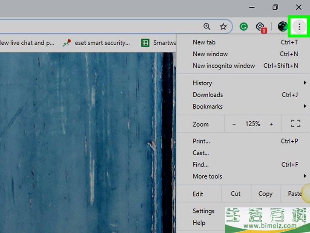The width and height of the screenshot is (310, 233).
Task: Click the zoom magnifier icon in address bar
Action: click(207, 26)
